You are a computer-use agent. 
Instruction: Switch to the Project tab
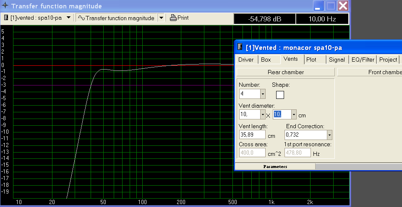pos(388,60)
